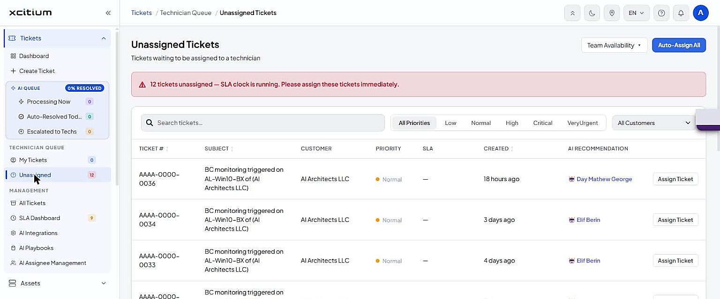Screen dimensions: 720x299
Task: Click the archive icon beside All Tickets
Action: pos(13,203)
